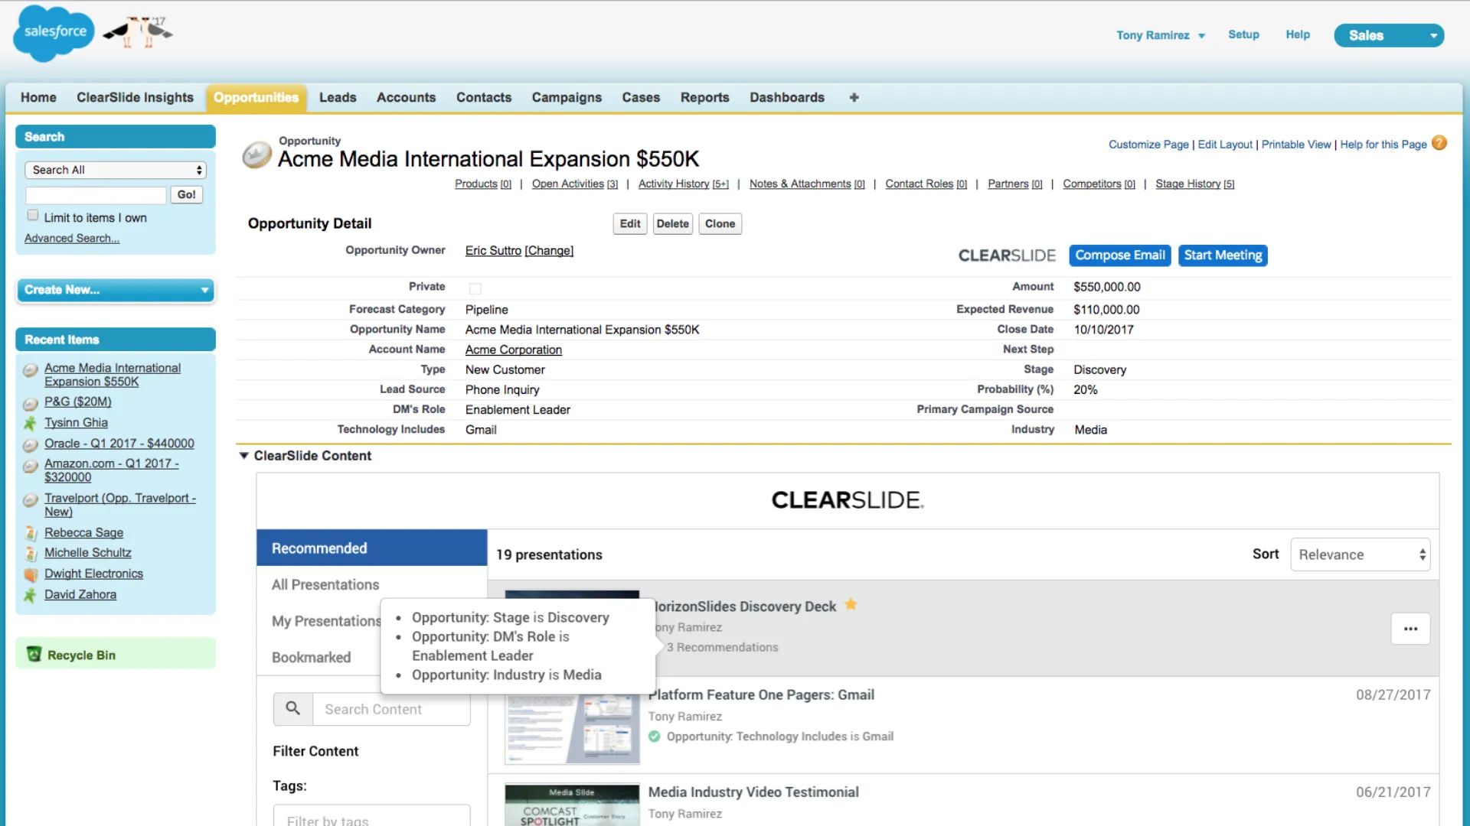This screenshot has width=1470, height=826.
Task: Click the Recycle Bin icon
Action: pos(34,655)
